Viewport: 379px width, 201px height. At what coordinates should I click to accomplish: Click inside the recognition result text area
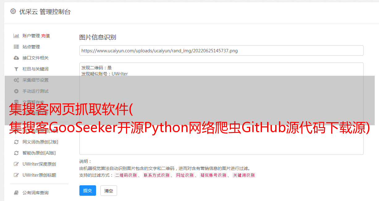tap(221, 108)
